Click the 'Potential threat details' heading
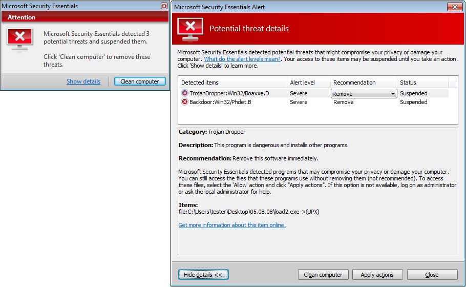 pyautogui.click(x=249, y=29)
